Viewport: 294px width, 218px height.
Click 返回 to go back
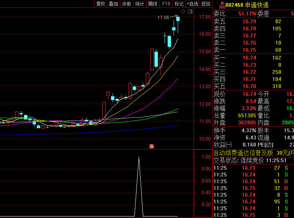[x=206, y=4]
